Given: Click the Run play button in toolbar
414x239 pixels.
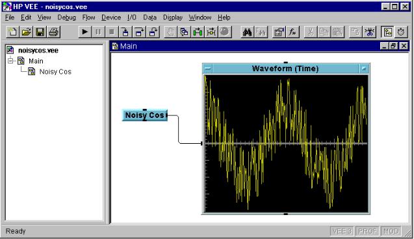Looking at the screenshot, I should point(84,32).
